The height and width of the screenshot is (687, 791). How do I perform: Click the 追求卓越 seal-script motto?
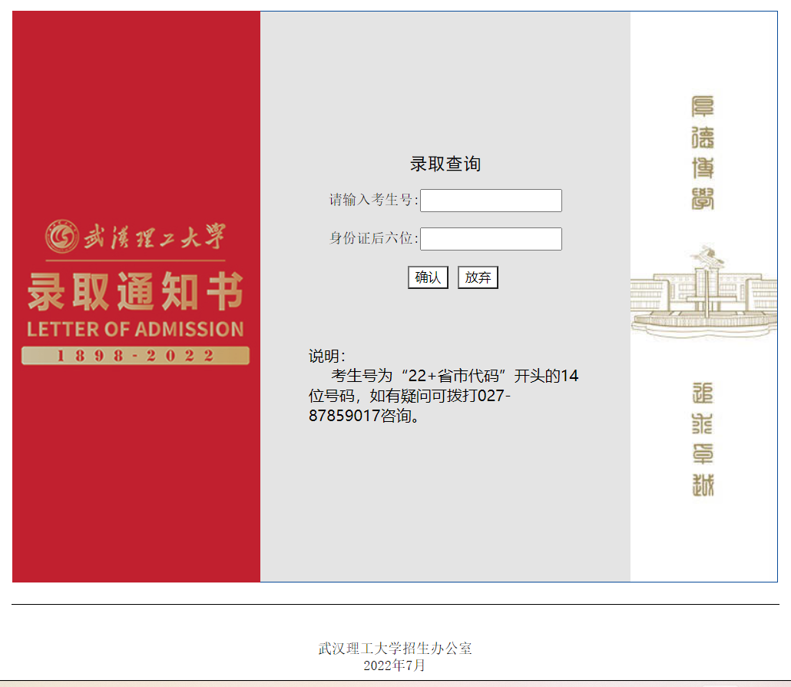point(703,439)
